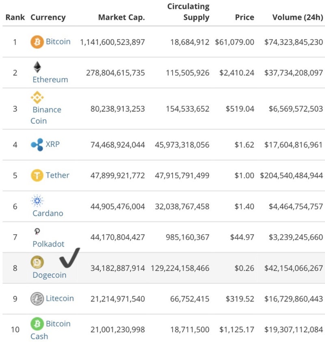Click Bitcoin Cash price $1,125.17
The image size is (325, 342).
[x=237, y=330]
